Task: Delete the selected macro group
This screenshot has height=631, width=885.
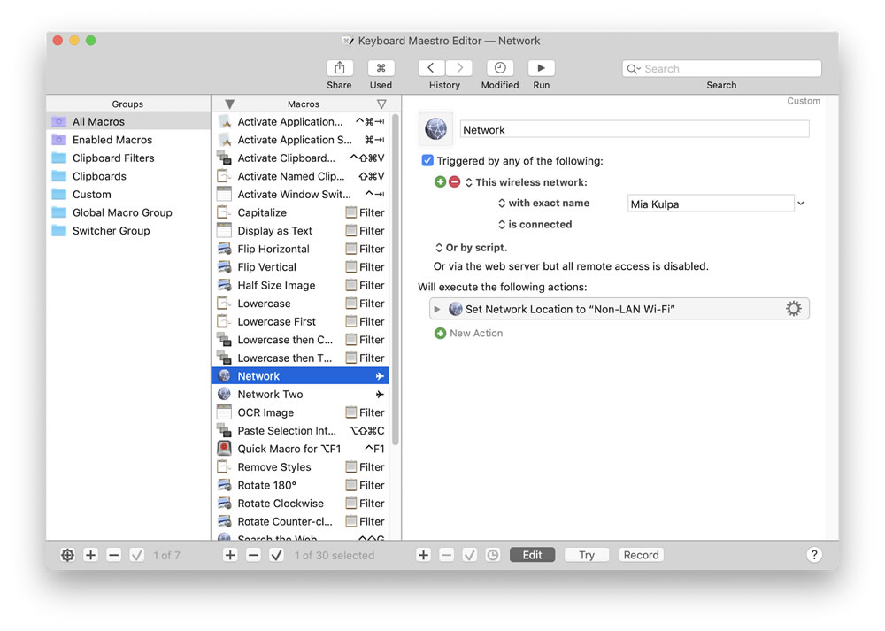Action: [113, 555]
